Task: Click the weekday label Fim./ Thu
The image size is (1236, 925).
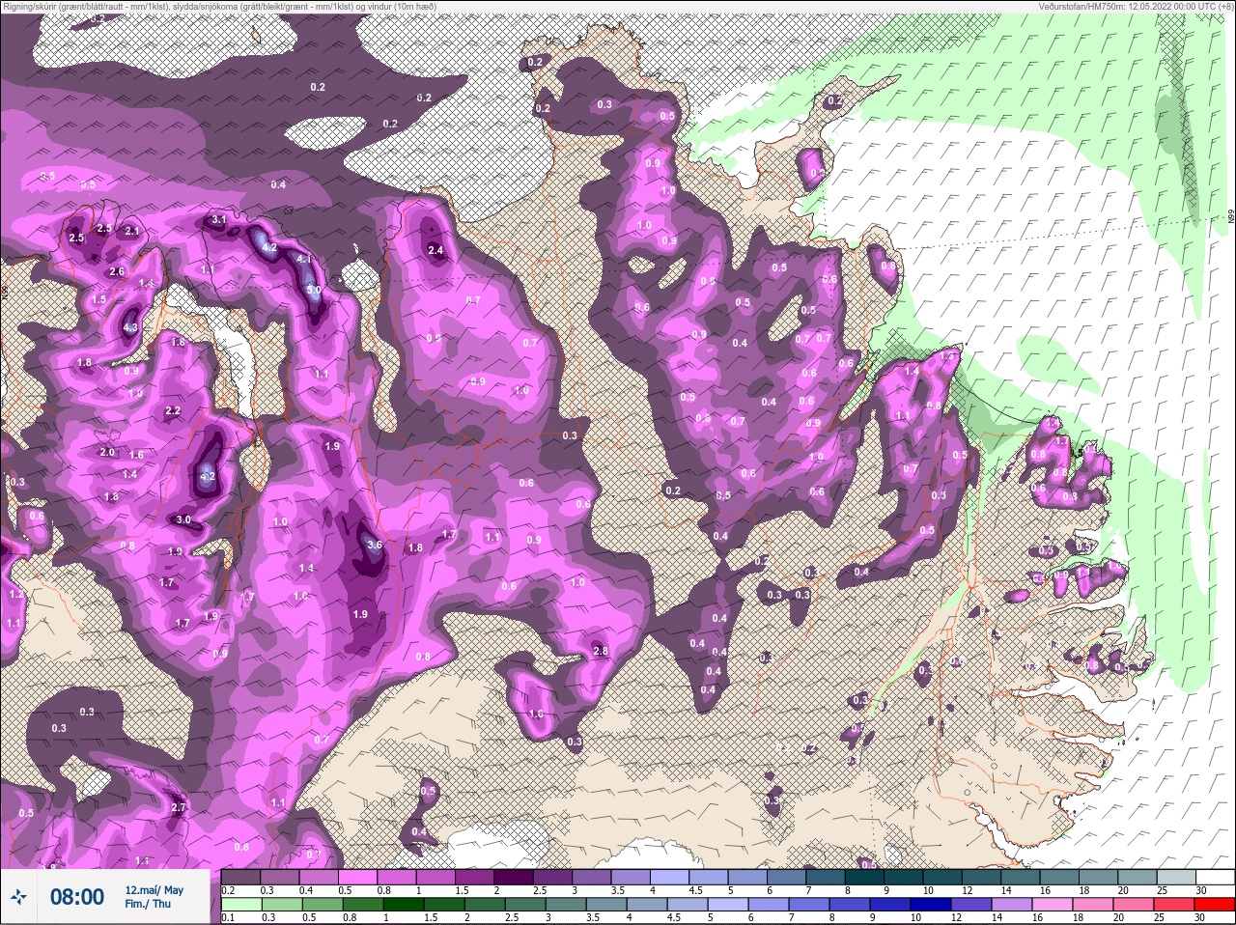Action: (148, 904)
